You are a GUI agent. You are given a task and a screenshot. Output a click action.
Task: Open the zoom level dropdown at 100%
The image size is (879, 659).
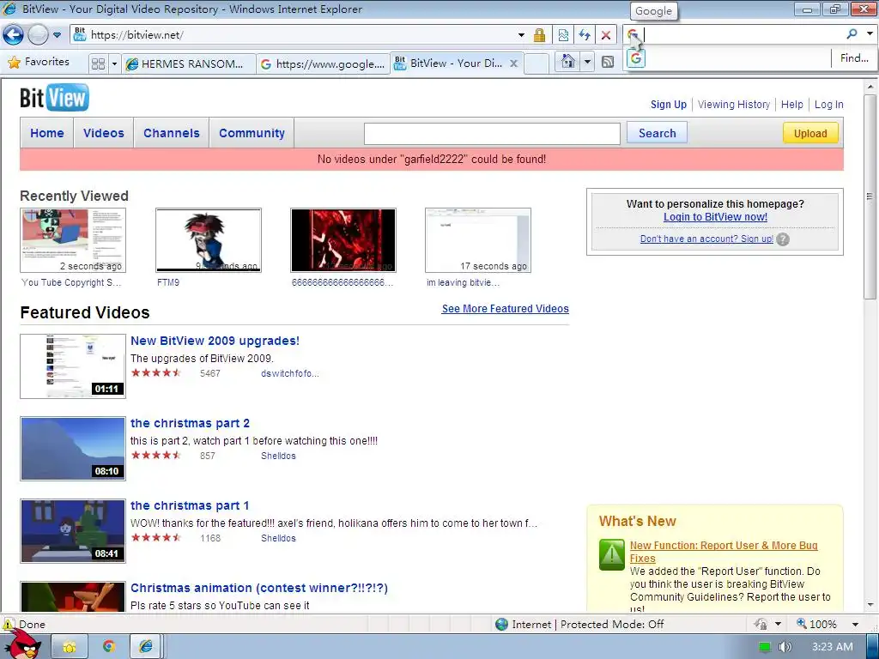click(856, 625)
